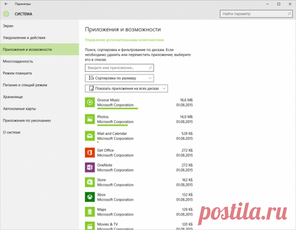Image resolution: width=296 pixels, height=230 pixels.
Task: Click the Maps app icon
Action: coord(90,212)
